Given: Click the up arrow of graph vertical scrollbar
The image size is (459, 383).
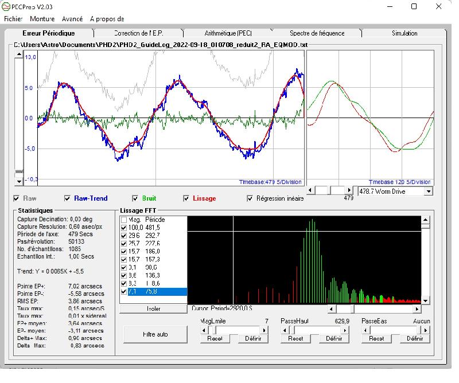Looking at the screenshot, I should point(19,55).
